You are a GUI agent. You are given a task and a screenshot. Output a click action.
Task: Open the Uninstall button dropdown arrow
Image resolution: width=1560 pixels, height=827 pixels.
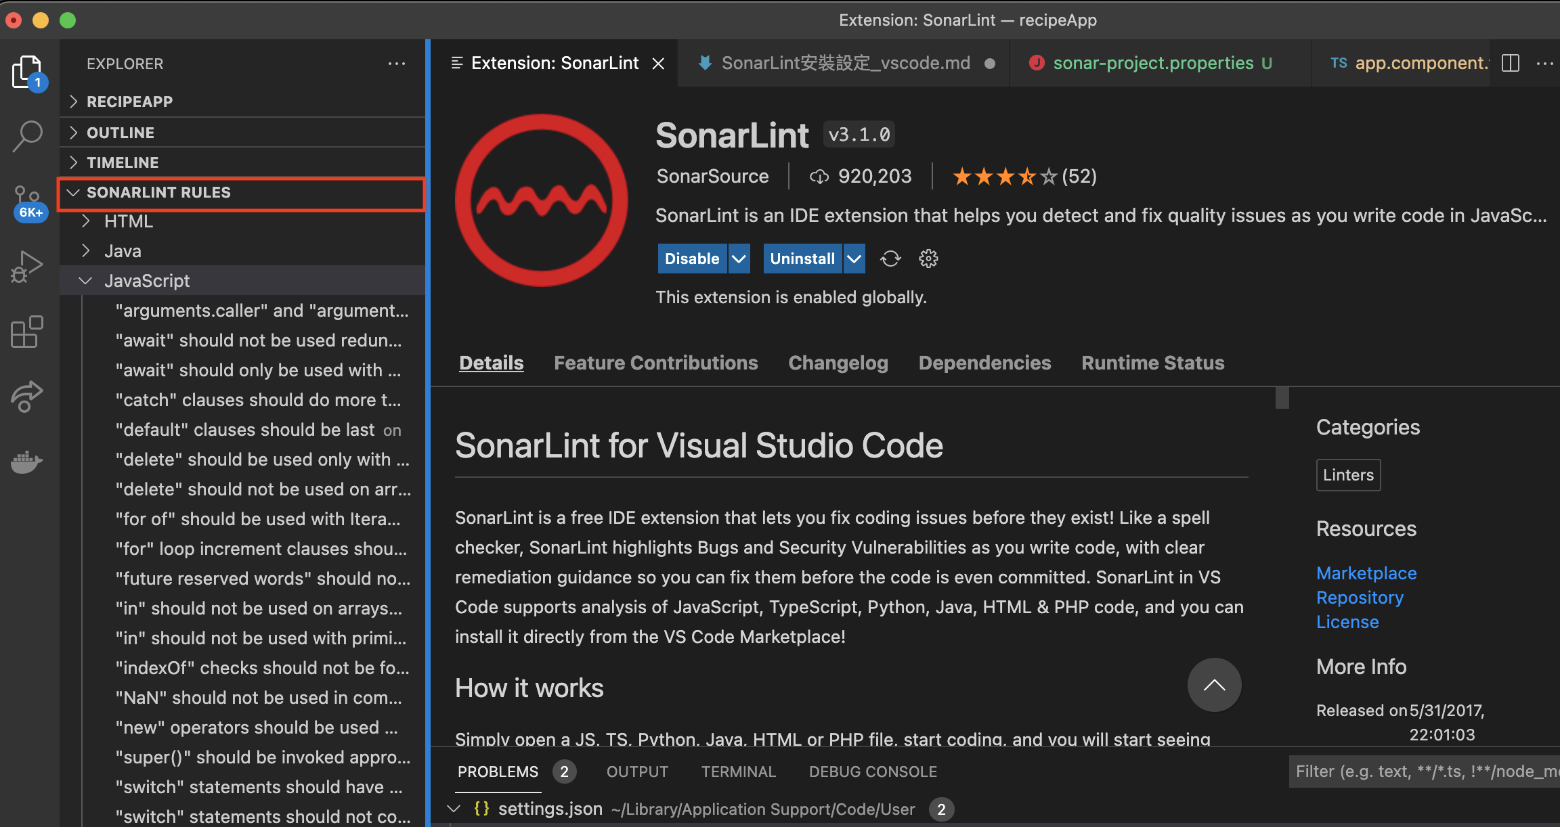coord(854,259)
